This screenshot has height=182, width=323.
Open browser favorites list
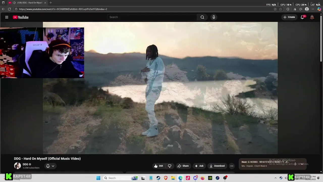(301, 9)
